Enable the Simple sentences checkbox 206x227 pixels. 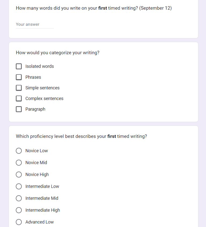coord(19,88)
